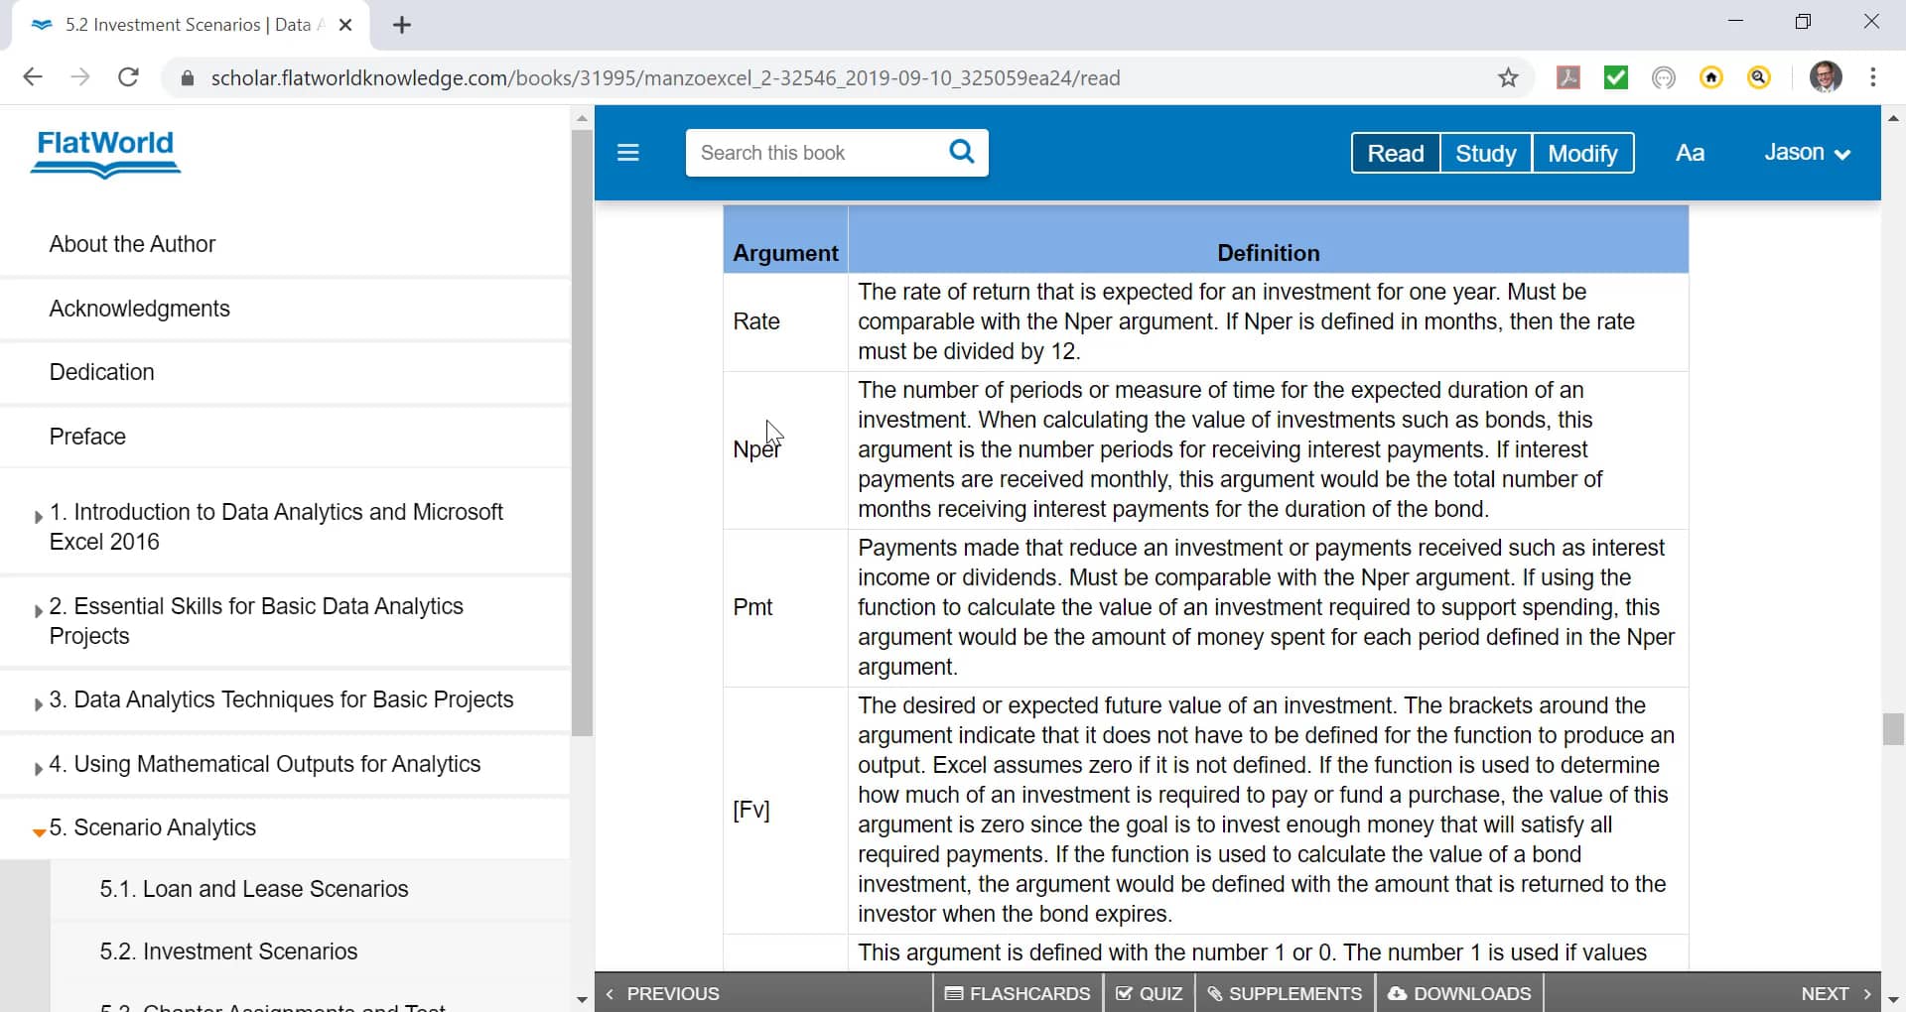1906x1012 pixels.
Task: Switch to Read mode
Action: pyautogui.click(x=1396, y=153)
